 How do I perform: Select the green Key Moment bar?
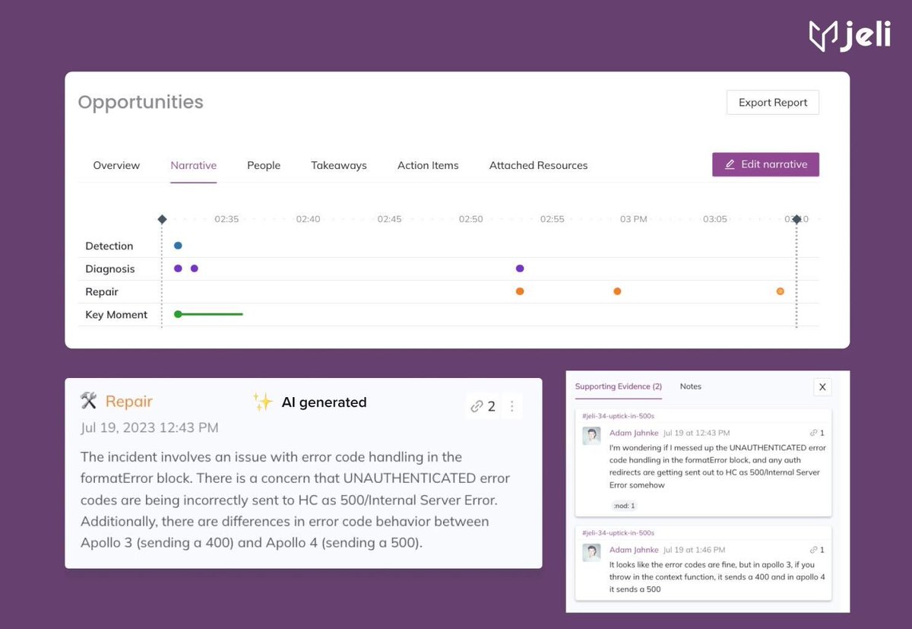(209, 314)
